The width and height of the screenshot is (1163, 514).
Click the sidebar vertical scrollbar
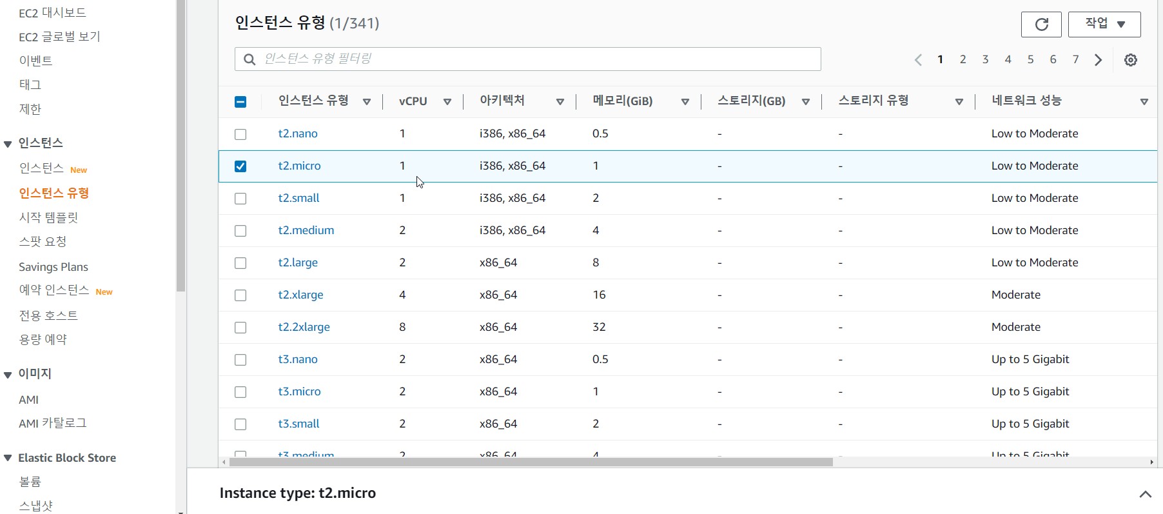(x=181, y=145)
